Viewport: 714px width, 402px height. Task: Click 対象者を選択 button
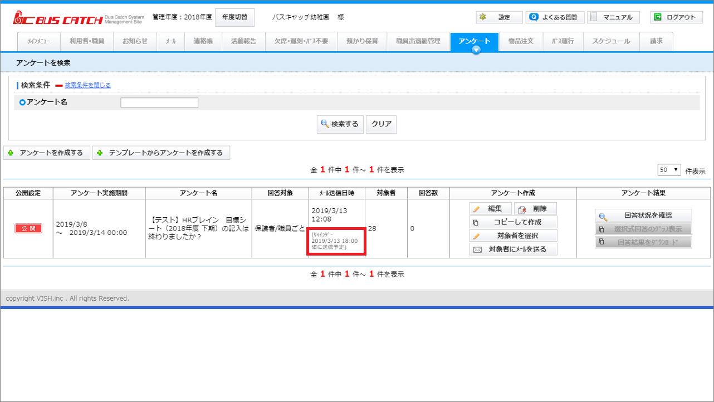coord(513,236)
